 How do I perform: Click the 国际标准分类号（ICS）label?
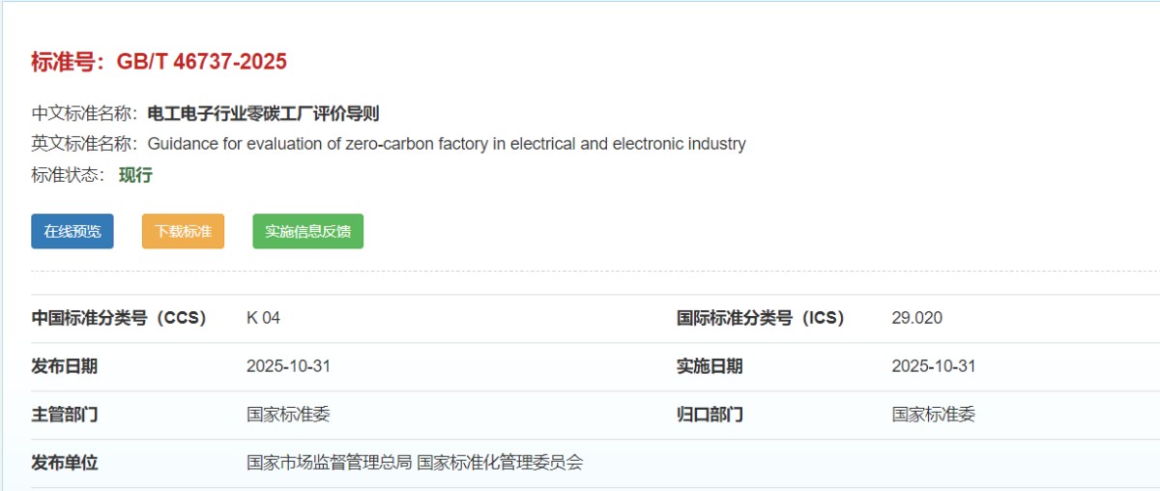[x=760, y=318]
